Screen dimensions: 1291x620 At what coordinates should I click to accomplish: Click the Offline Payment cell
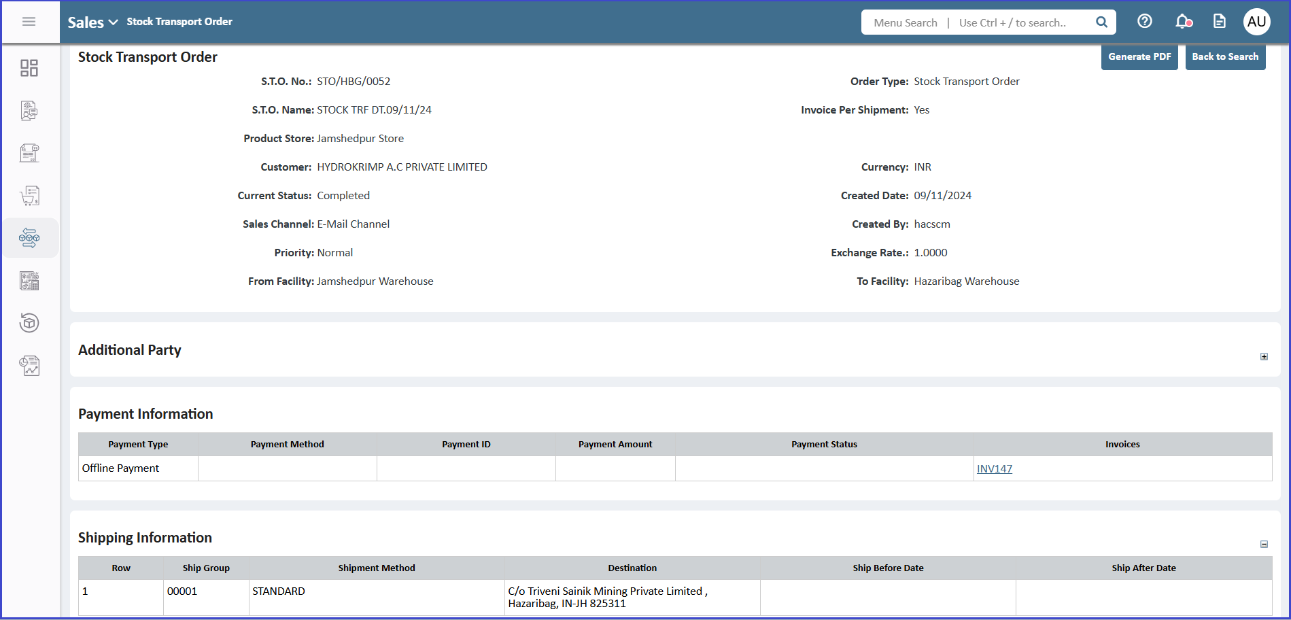tap(138, 468)
